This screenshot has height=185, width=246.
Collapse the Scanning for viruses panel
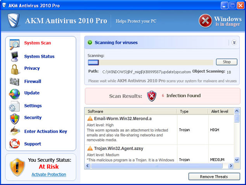(x=234, y=43)
